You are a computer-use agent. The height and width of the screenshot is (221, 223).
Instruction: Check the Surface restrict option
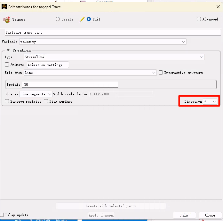(7, 101)
